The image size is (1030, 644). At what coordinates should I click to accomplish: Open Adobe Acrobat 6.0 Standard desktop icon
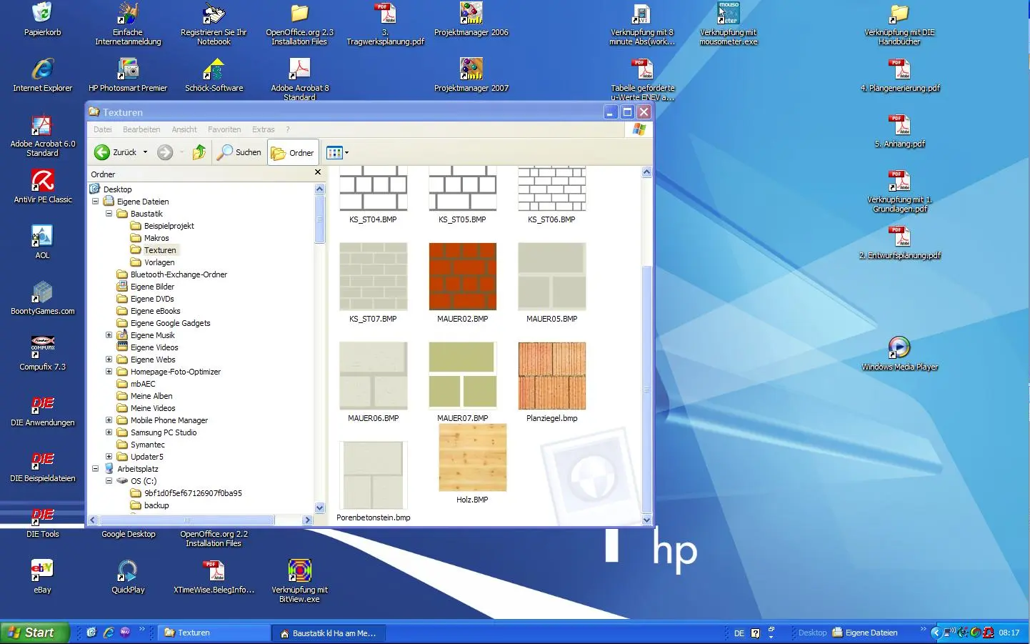click(42, 125)
